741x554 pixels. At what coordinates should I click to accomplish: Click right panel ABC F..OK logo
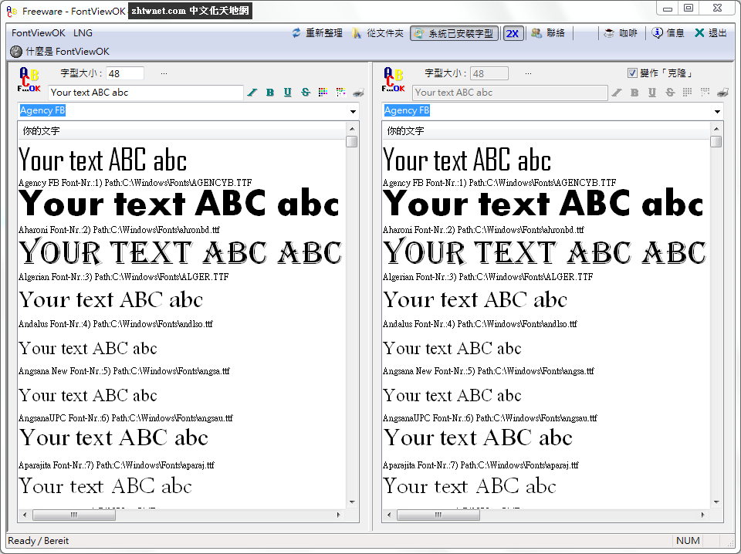tap(393, 79)
